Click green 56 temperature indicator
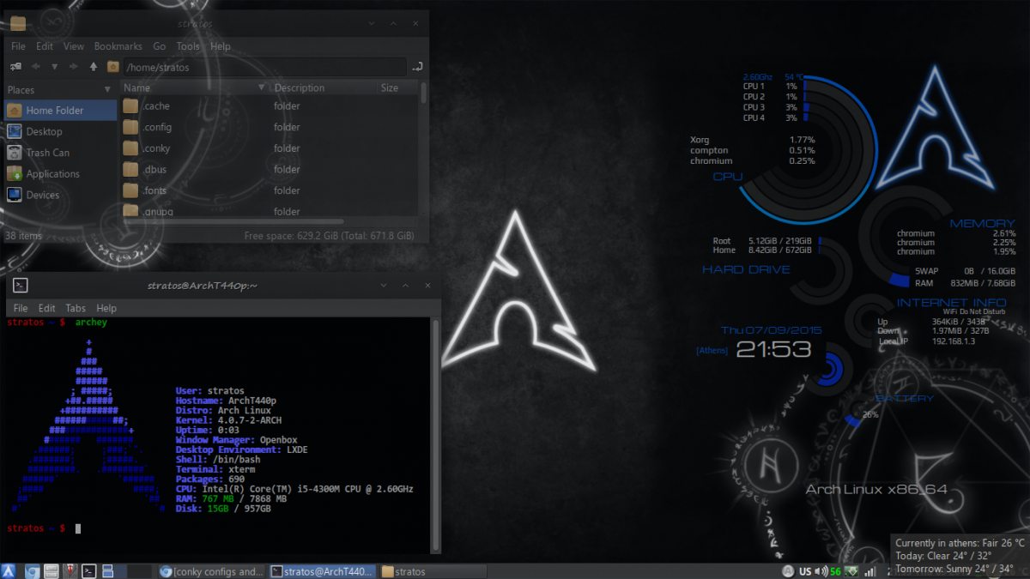1030x579 pixels. click(x=835, y=571)
